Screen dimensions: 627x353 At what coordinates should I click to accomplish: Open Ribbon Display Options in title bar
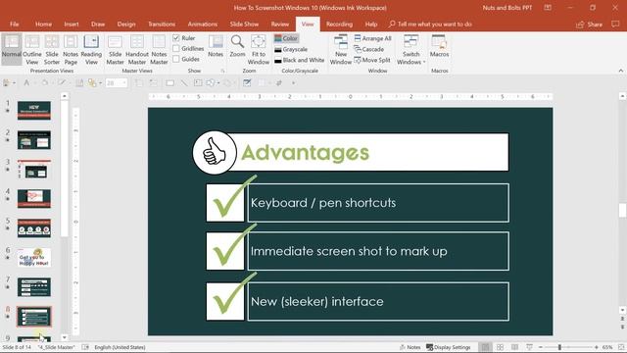pos(548,8)
